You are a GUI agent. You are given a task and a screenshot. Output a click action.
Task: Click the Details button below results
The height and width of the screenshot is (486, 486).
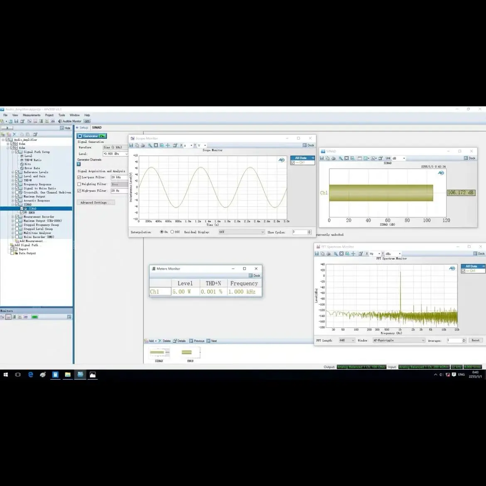click(179, 341)
